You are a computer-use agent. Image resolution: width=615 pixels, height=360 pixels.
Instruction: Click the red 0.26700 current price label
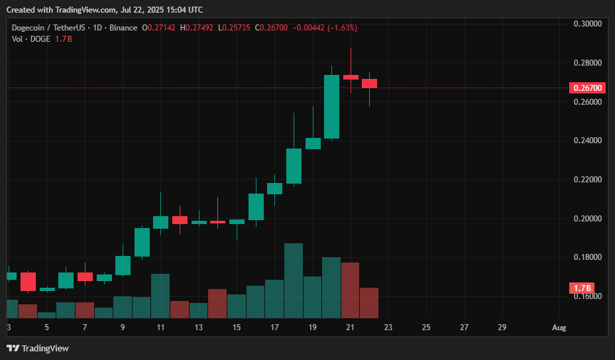(587, 88)
